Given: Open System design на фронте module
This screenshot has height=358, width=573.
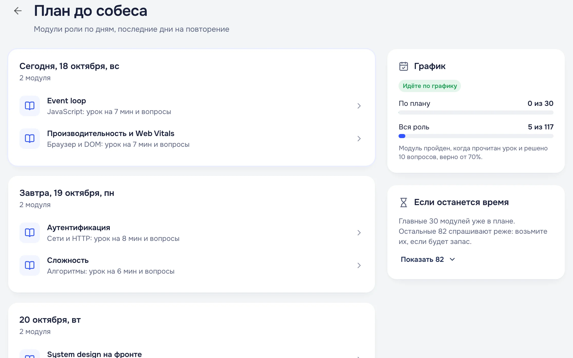Looking at the screenshot, I should (x=94, y=354).
